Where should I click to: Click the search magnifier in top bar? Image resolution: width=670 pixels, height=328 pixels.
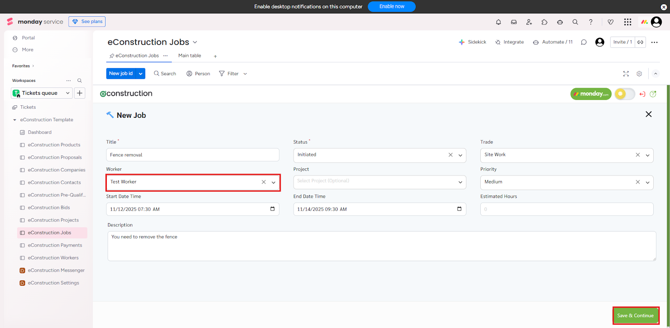tap(575, 22)
